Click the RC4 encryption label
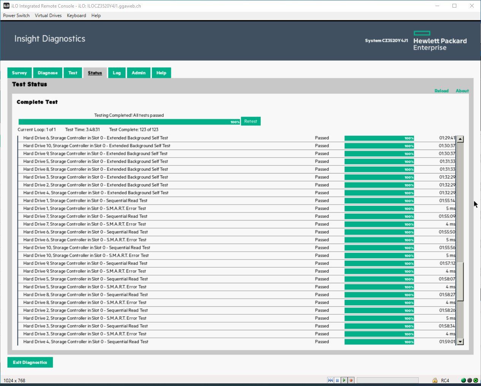Screen dimensions: 481x386 click(x=445, y=380)
